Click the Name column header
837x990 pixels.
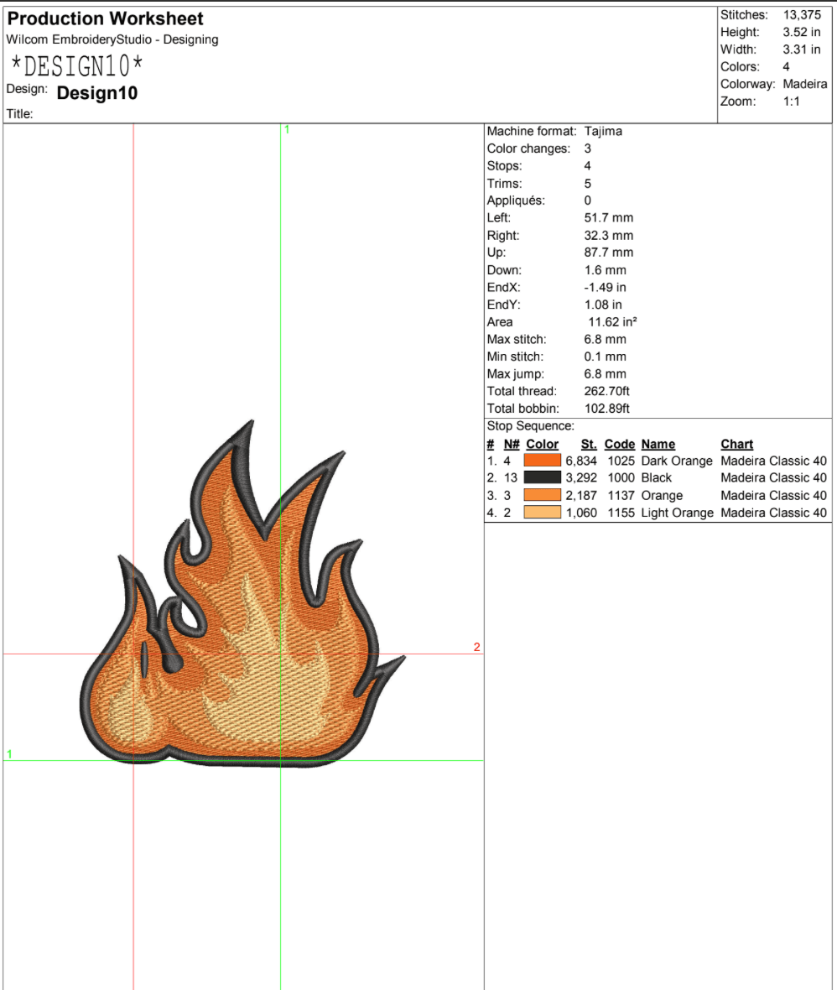(x=658, y=444)
